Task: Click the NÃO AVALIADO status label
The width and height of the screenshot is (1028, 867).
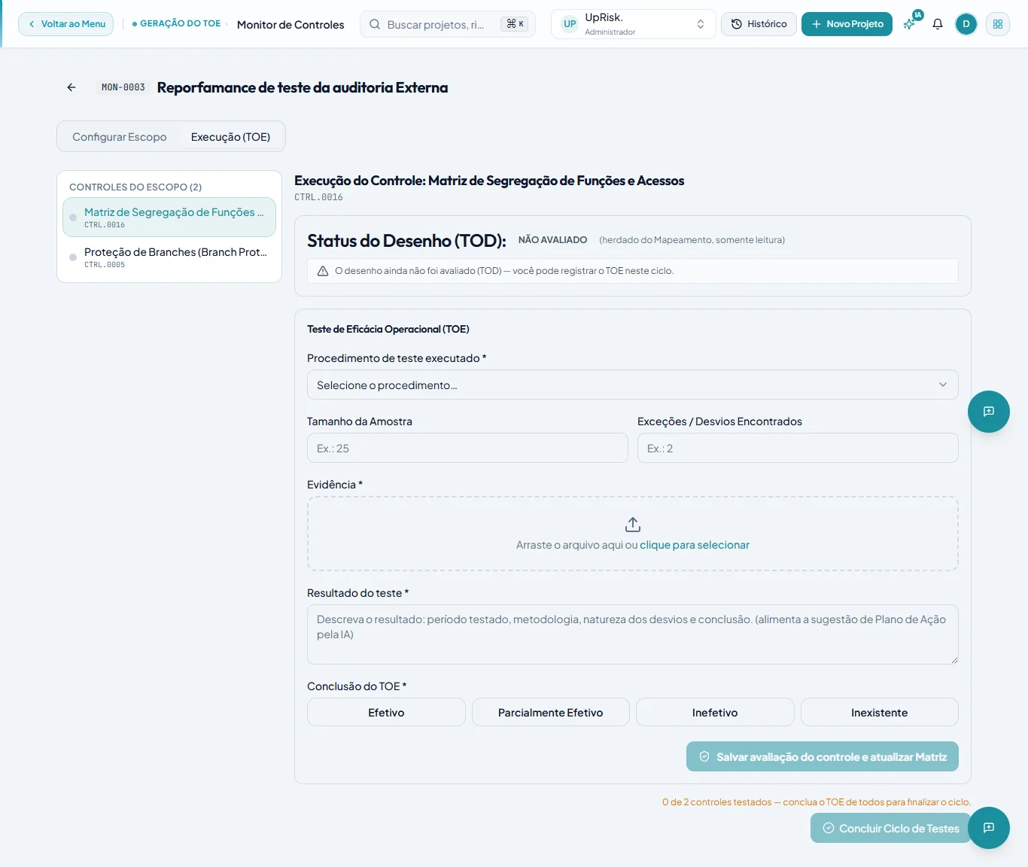Action: tap(553, 240)
